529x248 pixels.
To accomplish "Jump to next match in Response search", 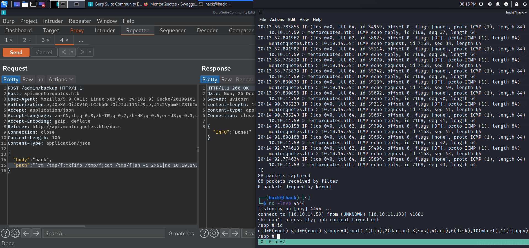I will coord(235,233).
